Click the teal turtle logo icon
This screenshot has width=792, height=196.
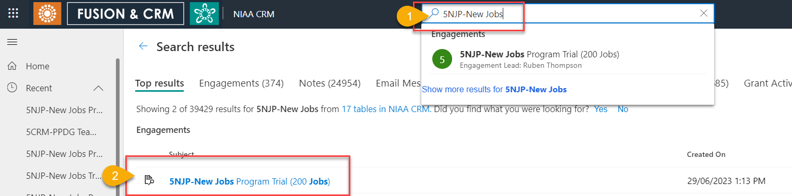click(x=204, y=14)
